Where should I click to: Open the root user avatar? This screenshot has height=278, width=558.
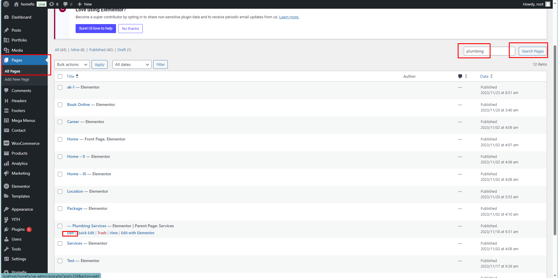[548, 4]
